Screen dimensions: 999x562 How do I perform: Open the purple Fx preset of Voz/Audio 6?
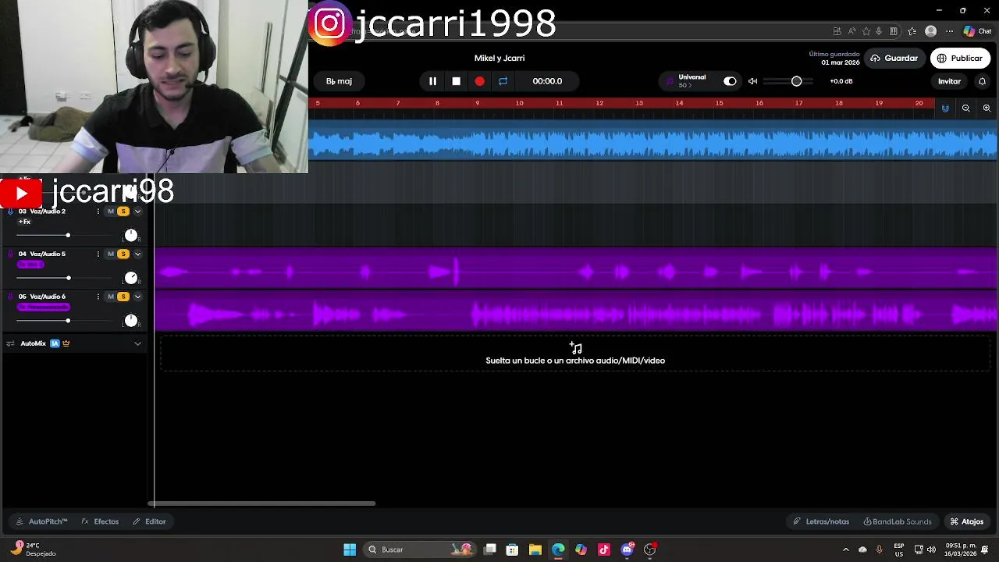click(x=44, y=308)
